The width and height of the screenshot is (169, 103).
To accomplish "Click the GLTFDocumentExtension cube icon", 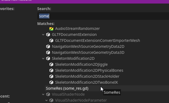I will [48, 35].
